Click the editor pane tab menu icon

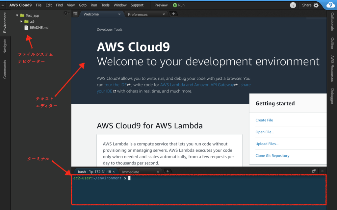(75, 14)
